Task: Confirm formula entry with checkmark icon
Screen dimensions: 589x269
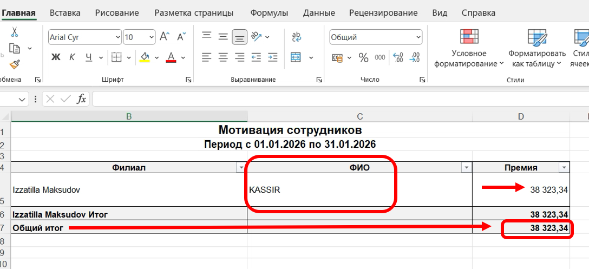Action: (x=66, y=99)
